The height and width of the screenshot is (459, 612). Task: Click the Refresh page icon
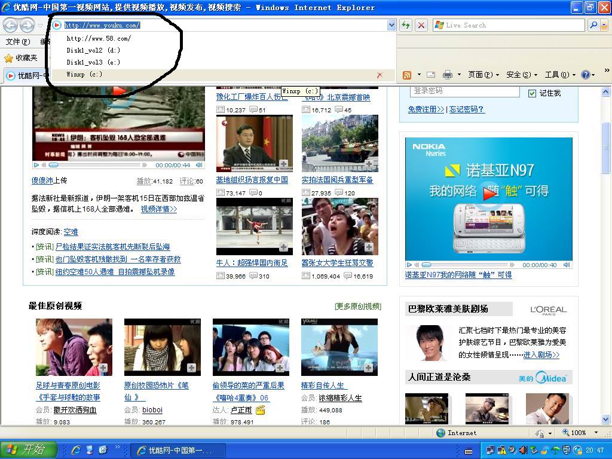click(406, 25)
